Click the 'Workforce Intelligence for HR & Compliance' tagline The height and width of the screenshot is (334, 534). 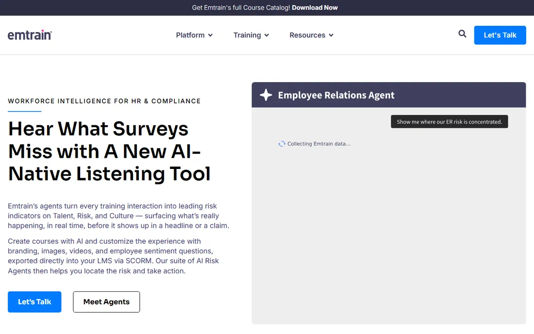click(x=104, y=101)
